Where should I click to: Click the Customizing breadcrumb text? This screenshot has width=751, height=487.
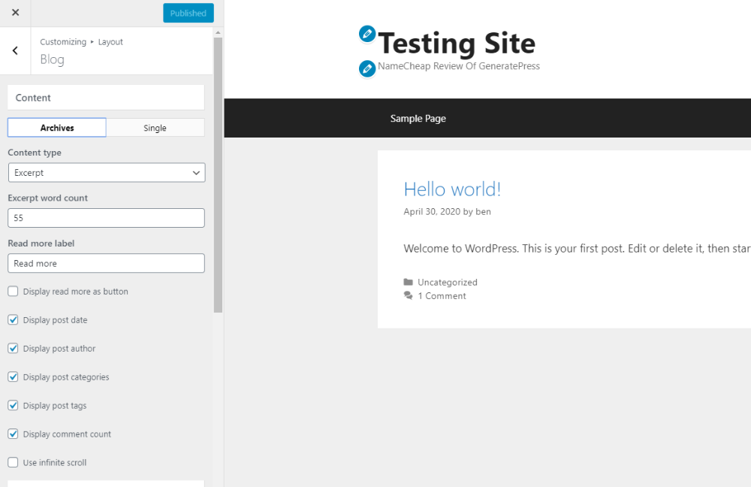pyautogui.click(x=63, y=41)
